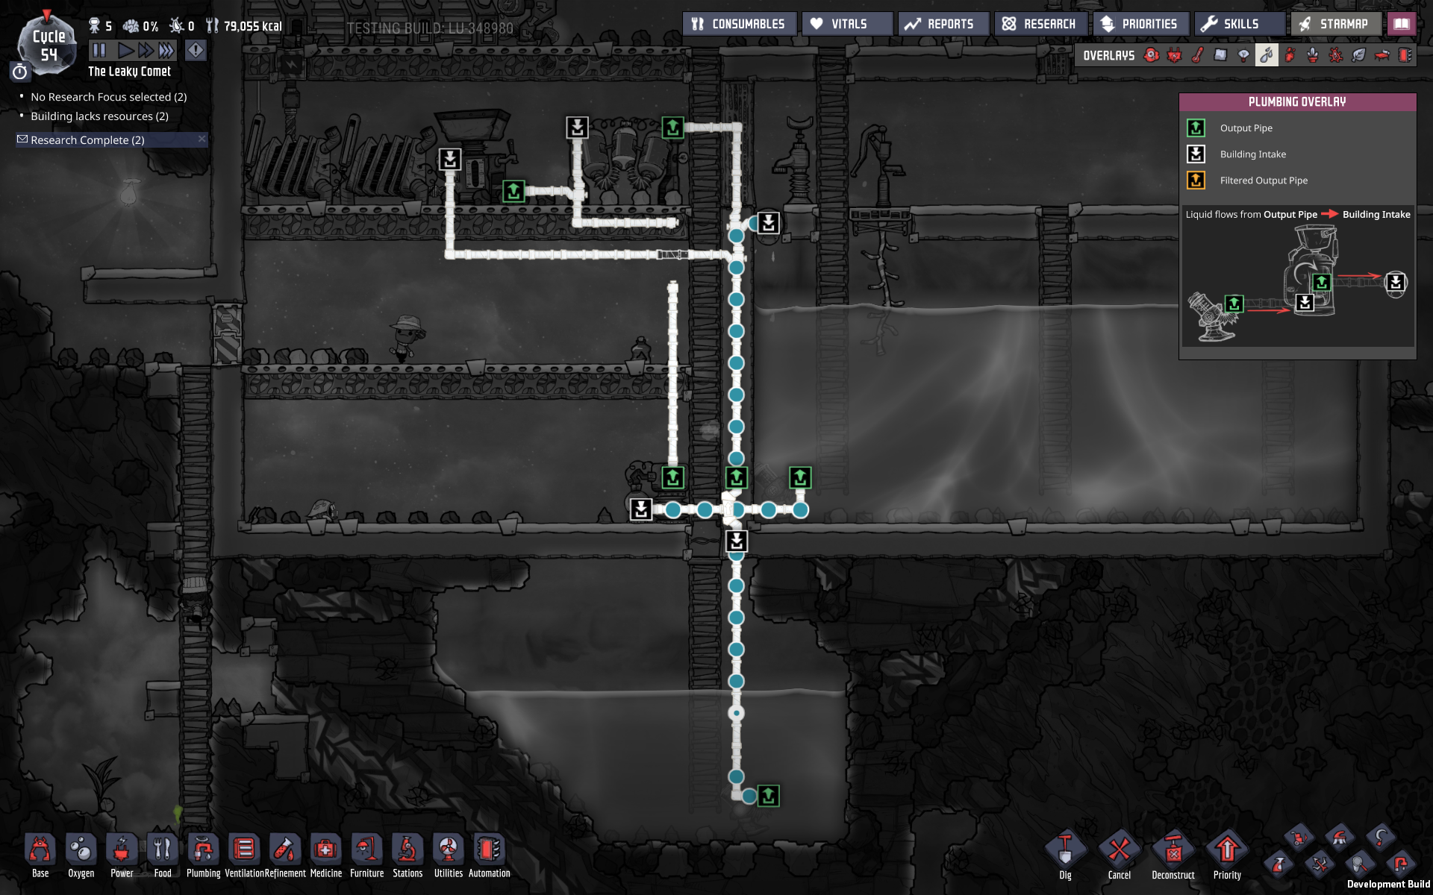Choose the Harvest sickle tool

(x=1381, y=838)
